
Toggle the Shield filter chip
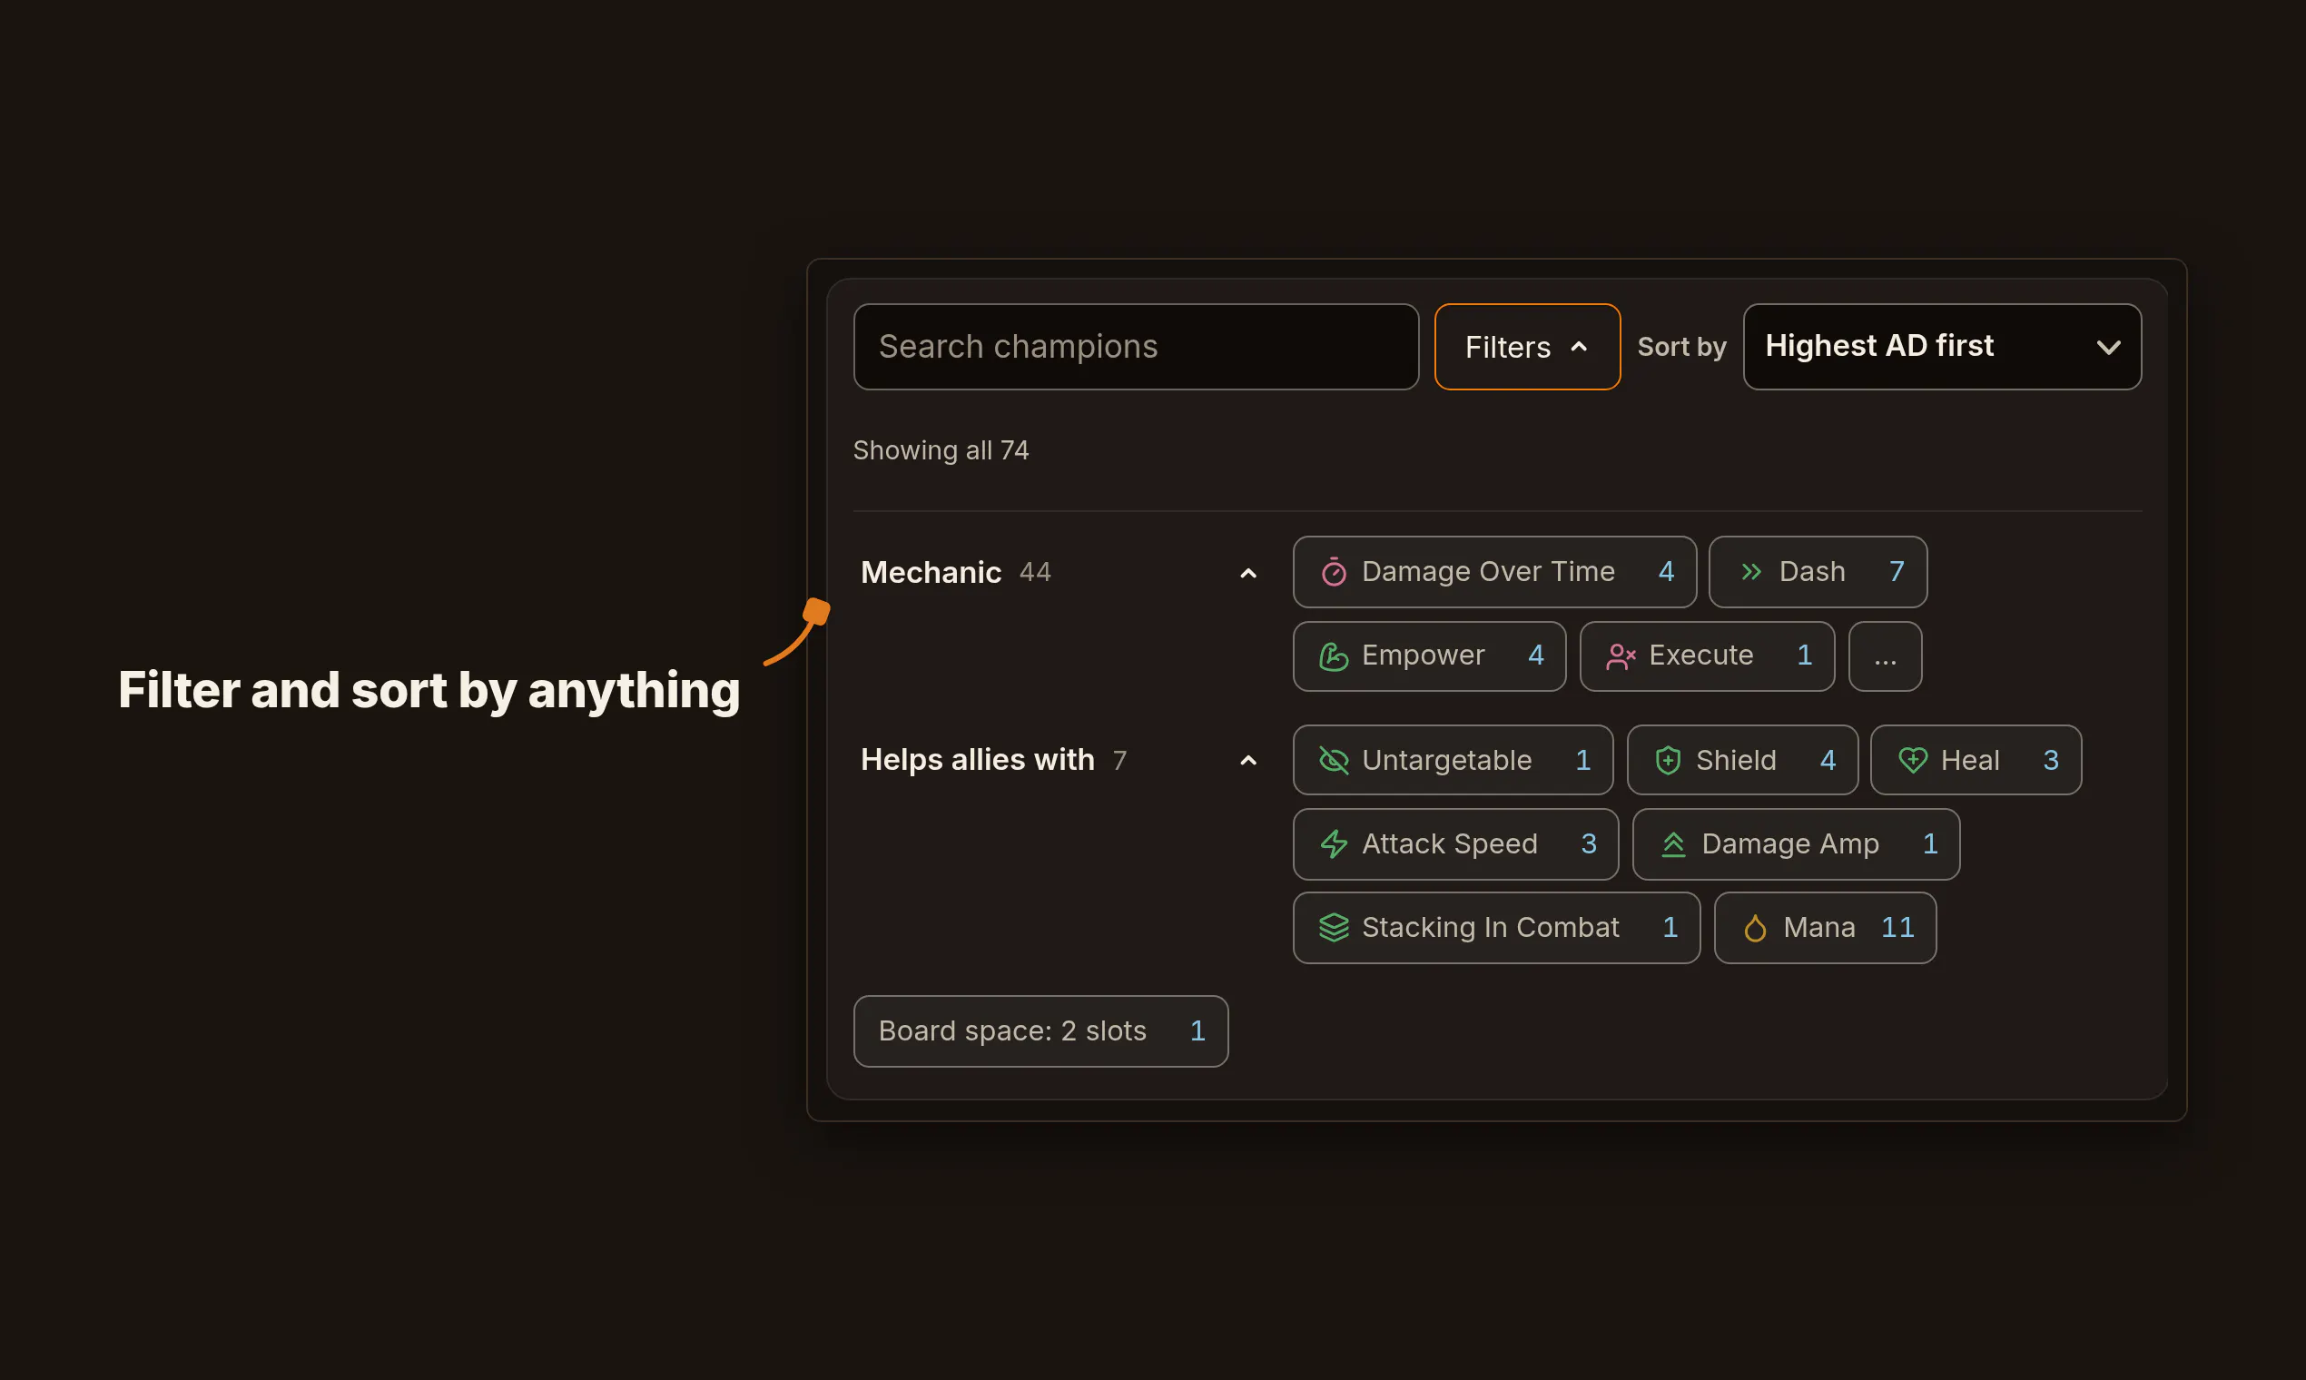pos(1742,761)
